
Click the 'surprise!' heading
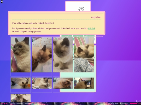(96, 17)
